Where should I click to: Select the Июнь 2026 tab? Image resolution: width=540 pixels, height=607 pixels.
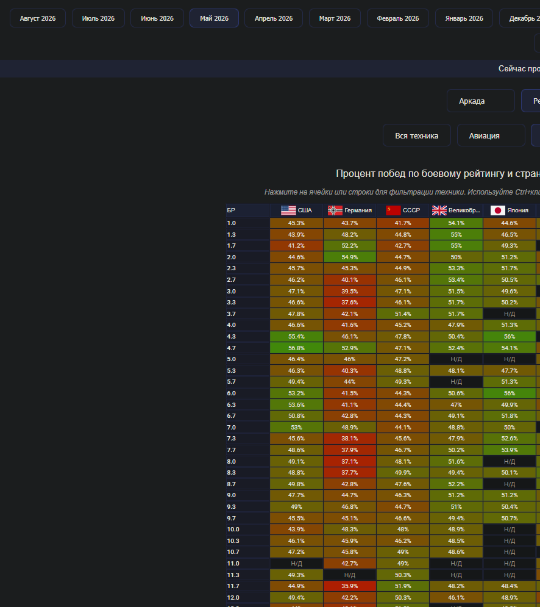157,18
